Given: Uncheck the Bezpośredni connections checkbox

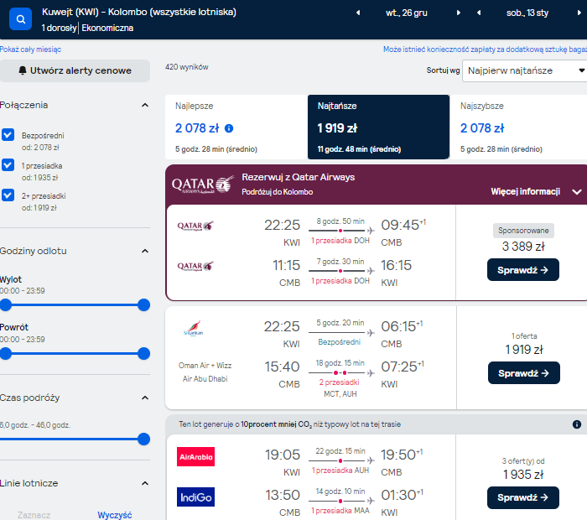Looking at the screenshot, I should (8, 135).
